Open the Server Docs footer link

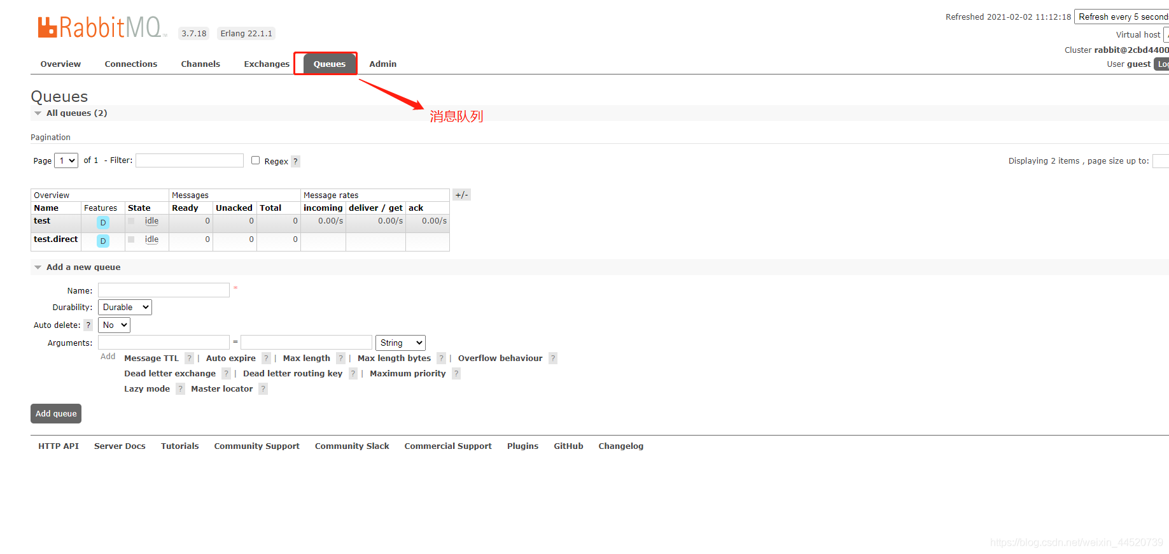click(x=120, y=446)
